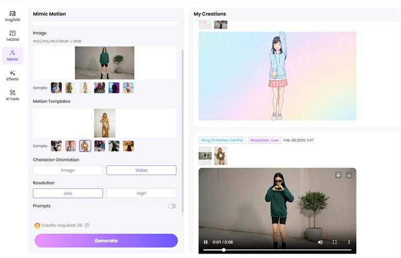
Task: Click the icon left of the download button
Action: (338, 175)
